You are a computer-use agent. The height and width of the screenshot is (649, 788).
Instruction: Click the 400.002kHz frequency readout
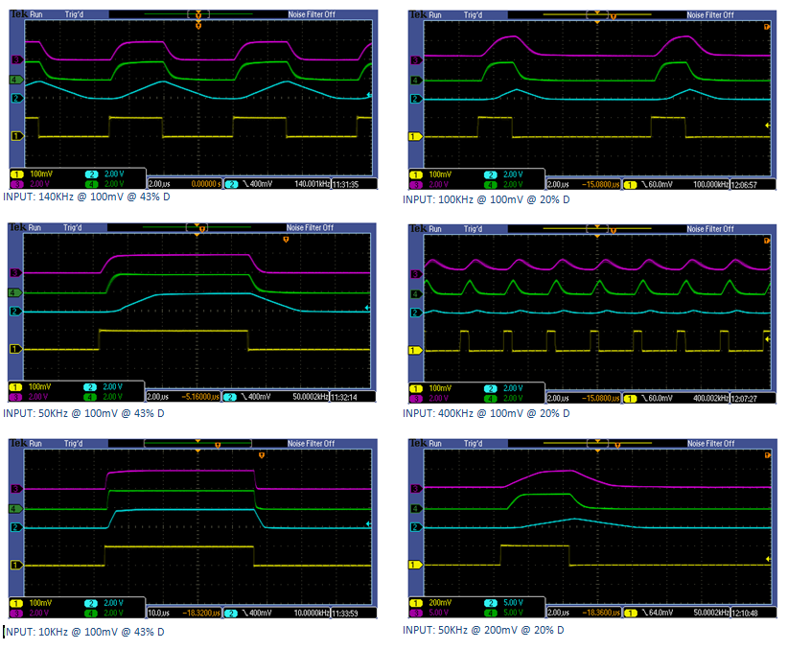pos(710,398)
